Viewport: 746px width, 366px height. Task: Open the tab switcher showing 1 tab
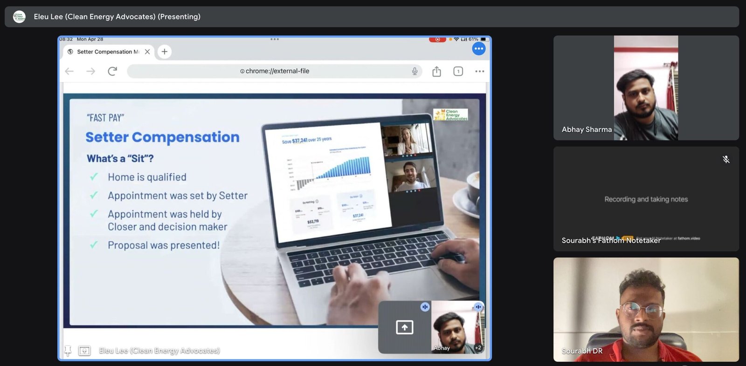pyautogui.click(x=458, y=71)
